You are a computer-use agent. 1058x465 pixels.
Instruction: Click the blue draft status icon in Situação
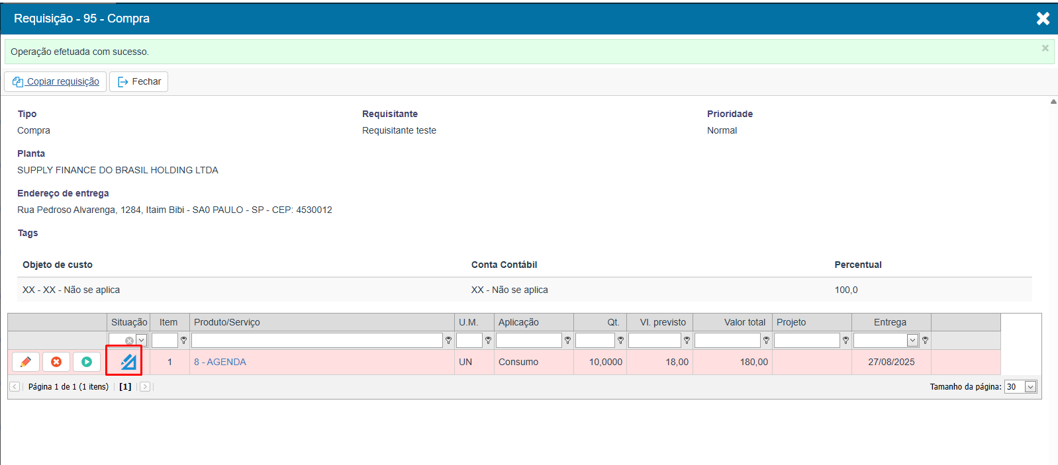click(128, 362)
